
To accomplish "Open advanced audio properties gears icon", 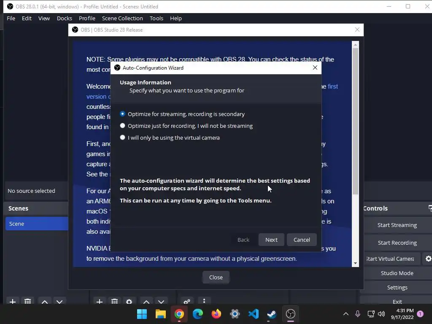I will [187, 301].
